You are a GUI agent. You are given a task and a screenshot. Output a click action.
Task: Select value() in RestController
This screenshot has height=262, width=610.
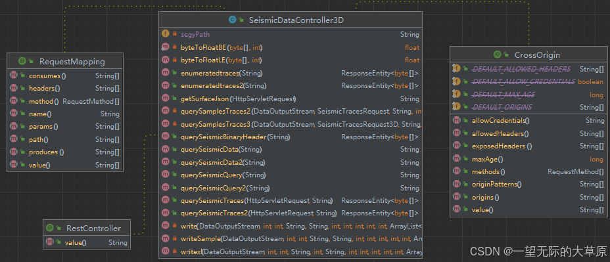[87, 242]
